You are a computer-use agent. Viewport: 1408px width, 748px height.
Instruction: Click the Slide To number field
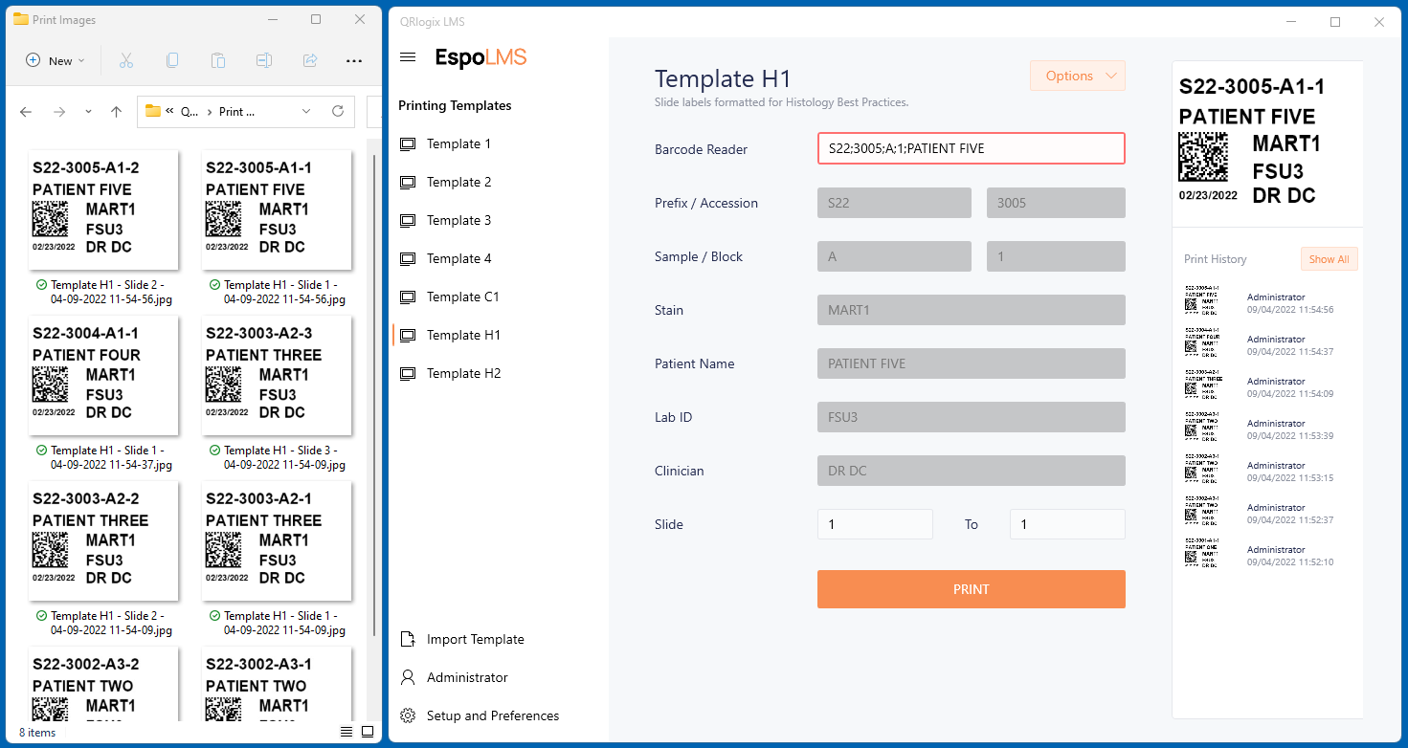[1067, 524]
